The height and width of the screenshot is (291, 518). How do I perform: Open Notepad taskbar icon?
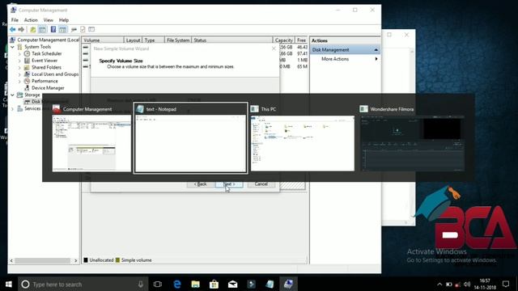[270, 284]
